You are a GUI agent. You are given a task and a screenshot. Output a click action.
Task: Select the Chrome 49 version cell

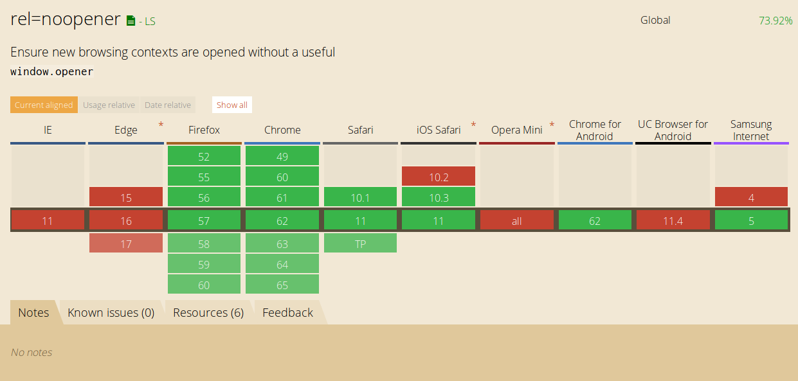[282, 156]
